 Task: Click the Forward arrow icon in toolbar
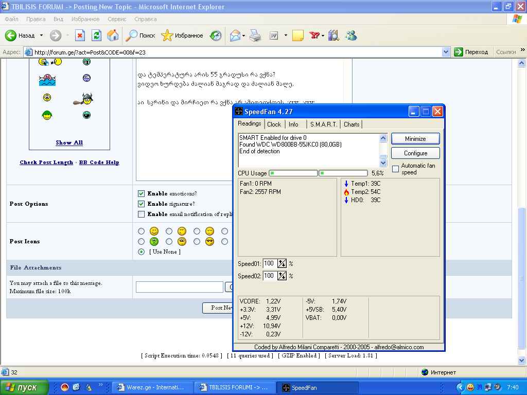point(56,35)
